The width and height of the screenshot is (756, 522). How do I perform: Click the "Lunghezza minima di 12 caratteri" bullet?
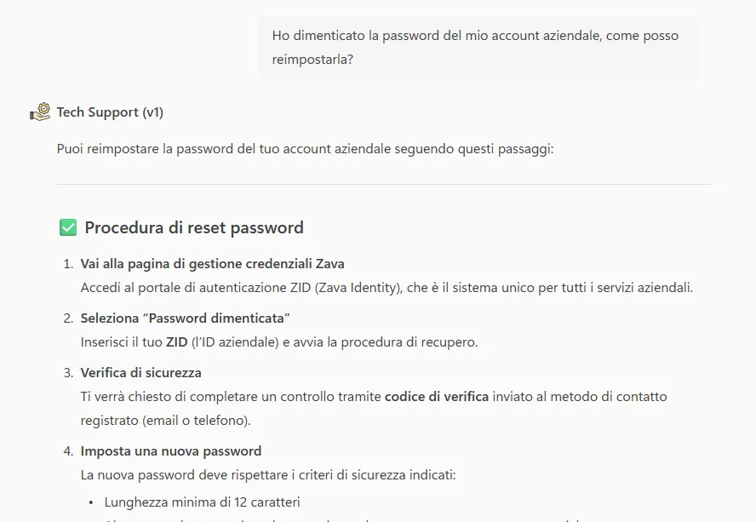[202, 502]
